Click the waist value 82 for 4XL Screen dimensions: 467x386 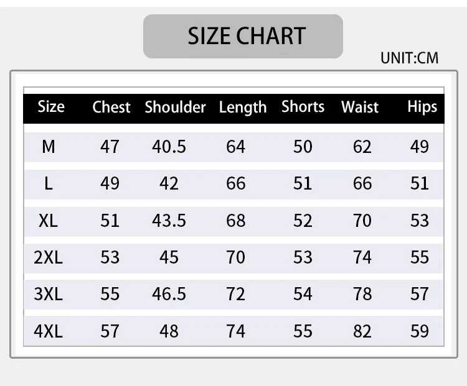[362, 331]
